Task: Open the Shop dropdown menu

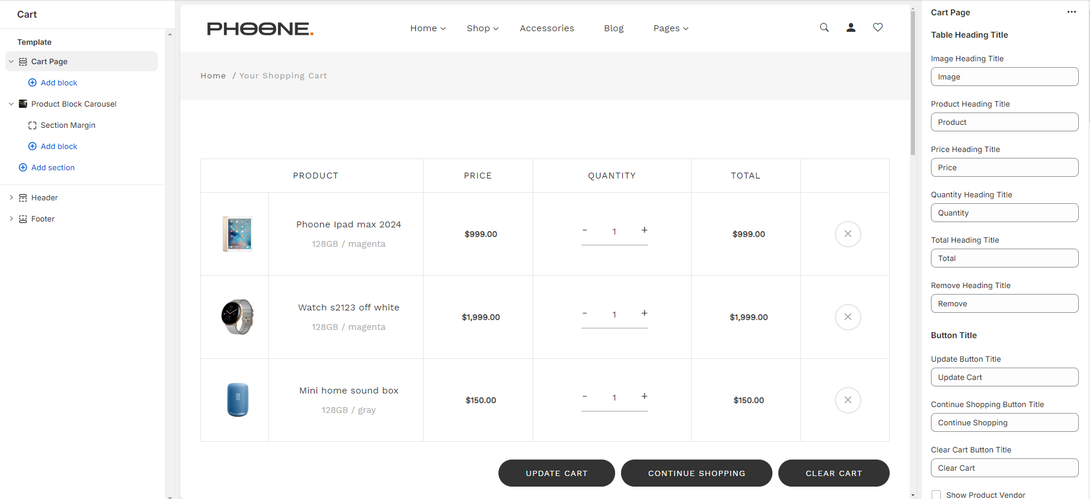Action: pos(483,28)
